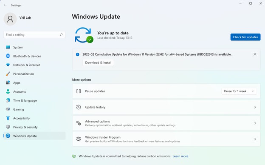
Task: Click the KB5022913 cumulative update text
Action: click(157, 54)
